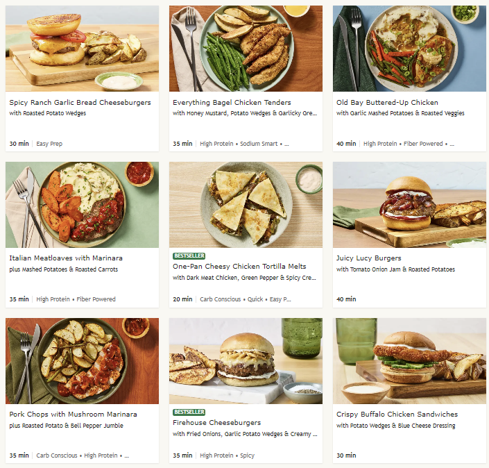
Task: Click the Italian Meatloaves with Marinara picture
Action: click(x=82, y=205)
